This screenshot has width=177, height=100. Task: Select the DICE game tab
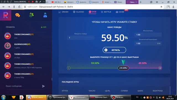(92, 12)
